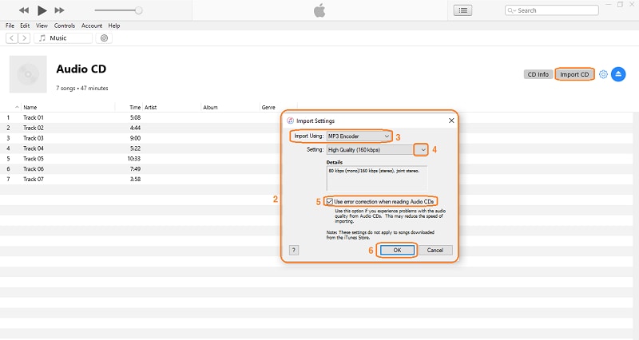Skip forward with the fast-forward button

tap(59, 10)
